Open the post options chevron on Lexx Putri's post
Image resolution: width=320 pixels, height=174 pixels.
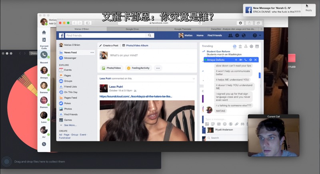[x=194, y=79]
